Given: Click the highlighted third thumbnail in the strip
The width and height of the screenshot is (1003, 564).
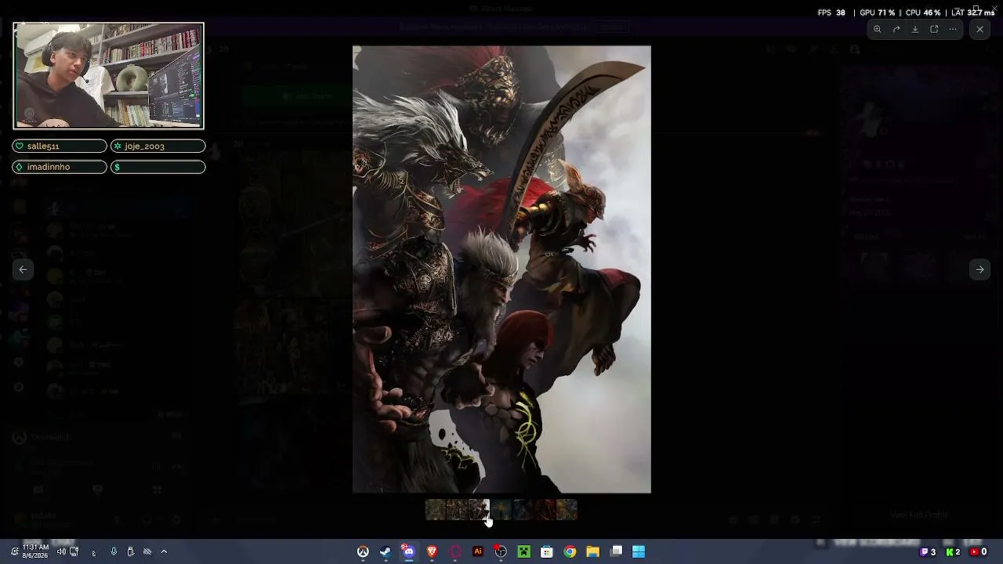Looking at the screenshot, I should pyautogui.click(x=479, y=510).
